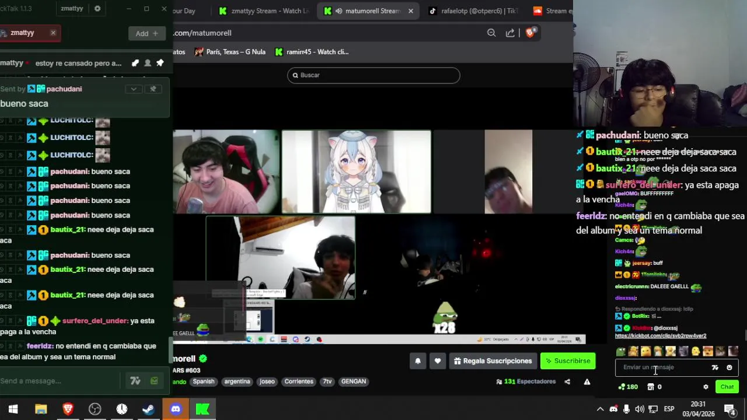Open OBS Studio from the taskbar

click(x=95, y=409)
